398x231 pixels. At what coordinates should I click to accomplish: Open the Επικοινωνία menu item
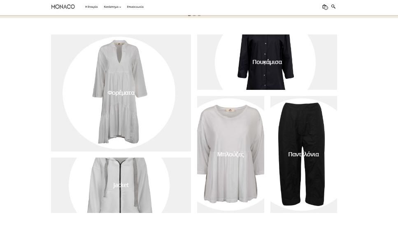(135, 7)
